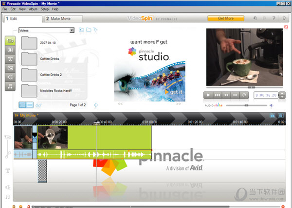The width and height of the screenshot is (292, 208).
Task: Decrease timecode with down stepper arrow
Action: [282, 97]
